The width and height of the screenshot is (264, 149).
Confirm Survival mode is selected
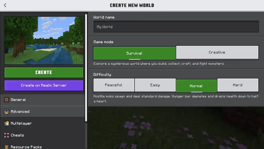click(x=134, y=53)
